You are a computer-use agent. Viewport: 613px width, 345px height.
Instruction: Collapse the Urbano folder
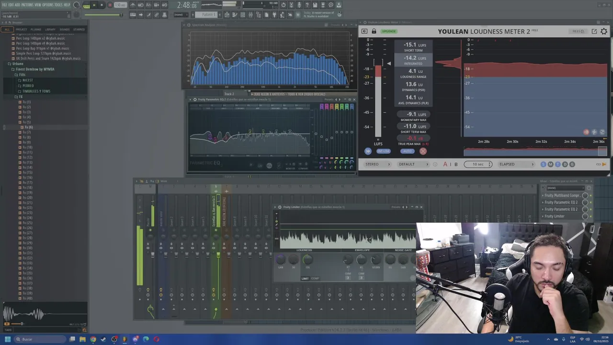[17, 64]
